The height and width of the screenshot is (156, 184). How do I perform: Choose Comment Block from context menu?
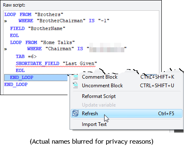(x=126, y=77)
